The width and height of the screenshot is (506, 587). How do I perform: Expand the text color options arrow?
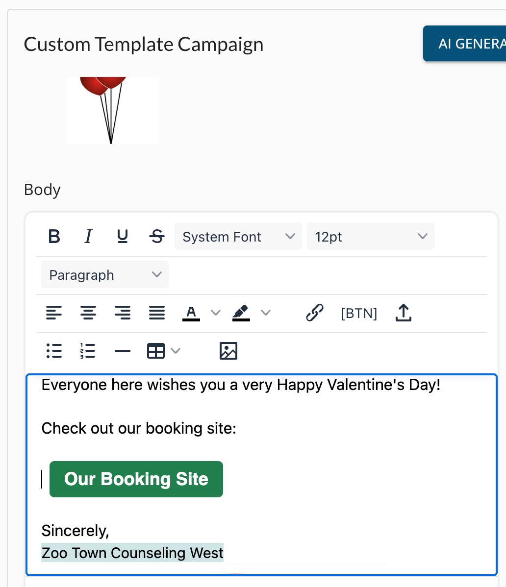pos(216,313)
